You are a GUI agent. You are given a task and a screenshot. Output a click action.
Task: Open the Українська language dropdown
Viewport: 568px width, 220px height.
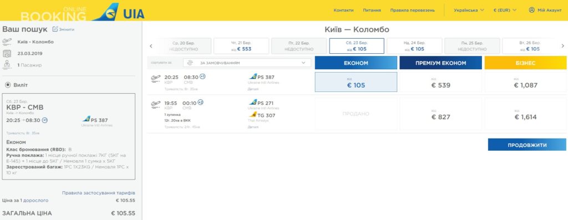[469, 10]
